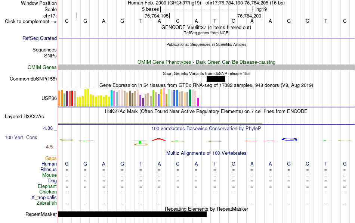Click the RepeatMasker track label

41,214
